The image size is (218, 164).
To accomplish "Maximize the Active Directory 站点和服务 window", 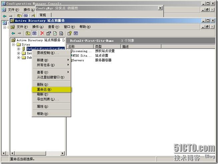I will click(x=208, y=21).
